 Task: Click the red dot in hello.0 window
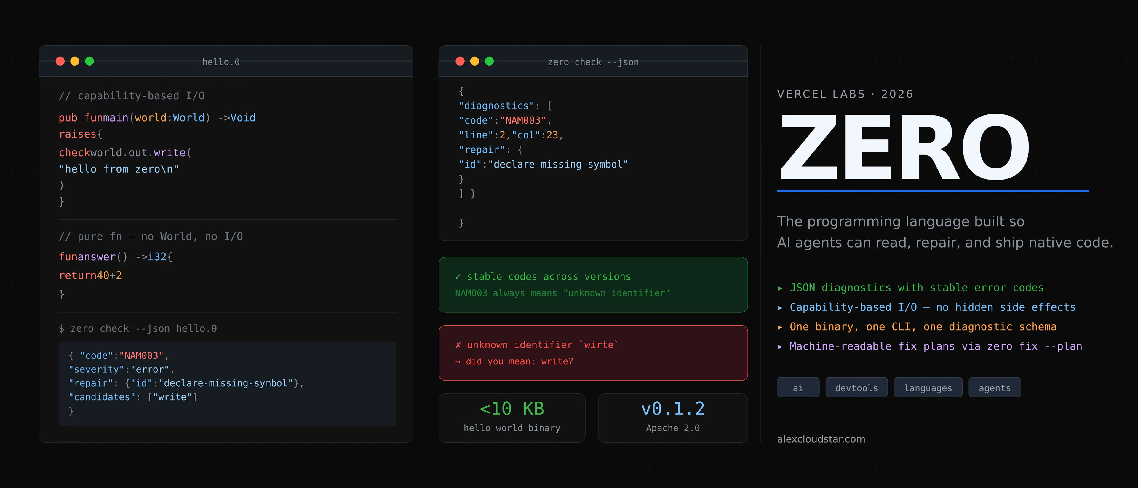60,61
